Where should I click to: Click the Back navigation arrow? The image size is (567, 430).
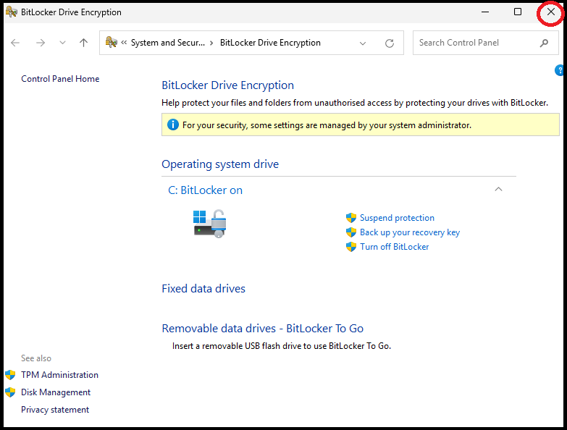pyautogui.click(x=15, y=43)
